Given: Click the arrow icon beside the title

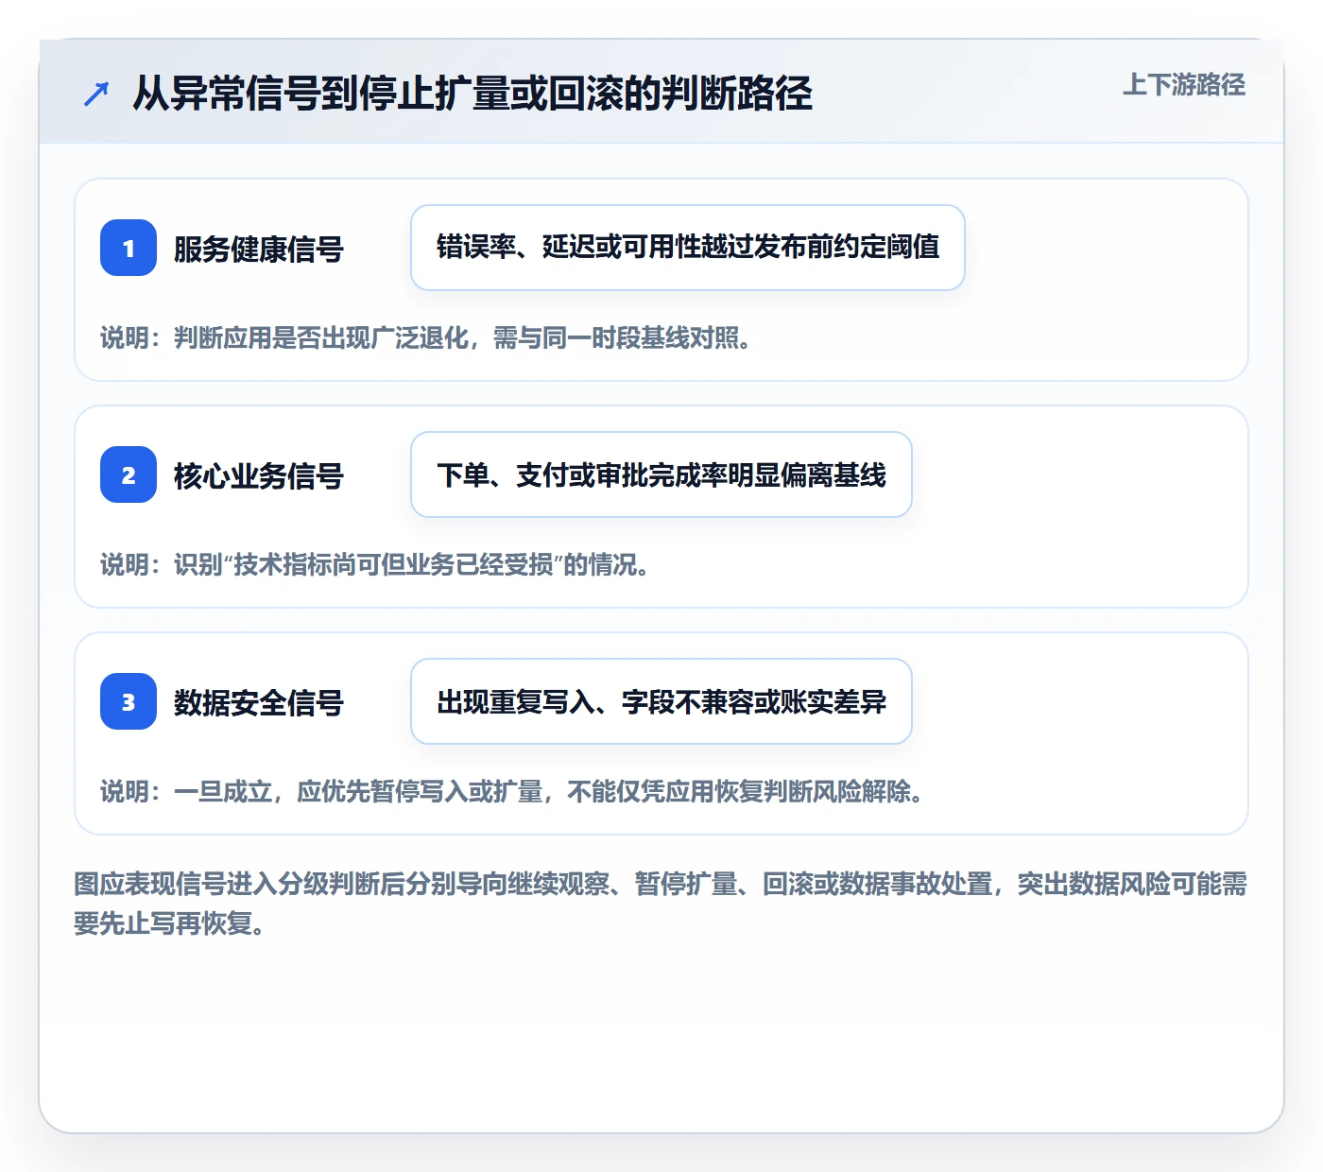Looking at the screenshot, I should 96,94.
